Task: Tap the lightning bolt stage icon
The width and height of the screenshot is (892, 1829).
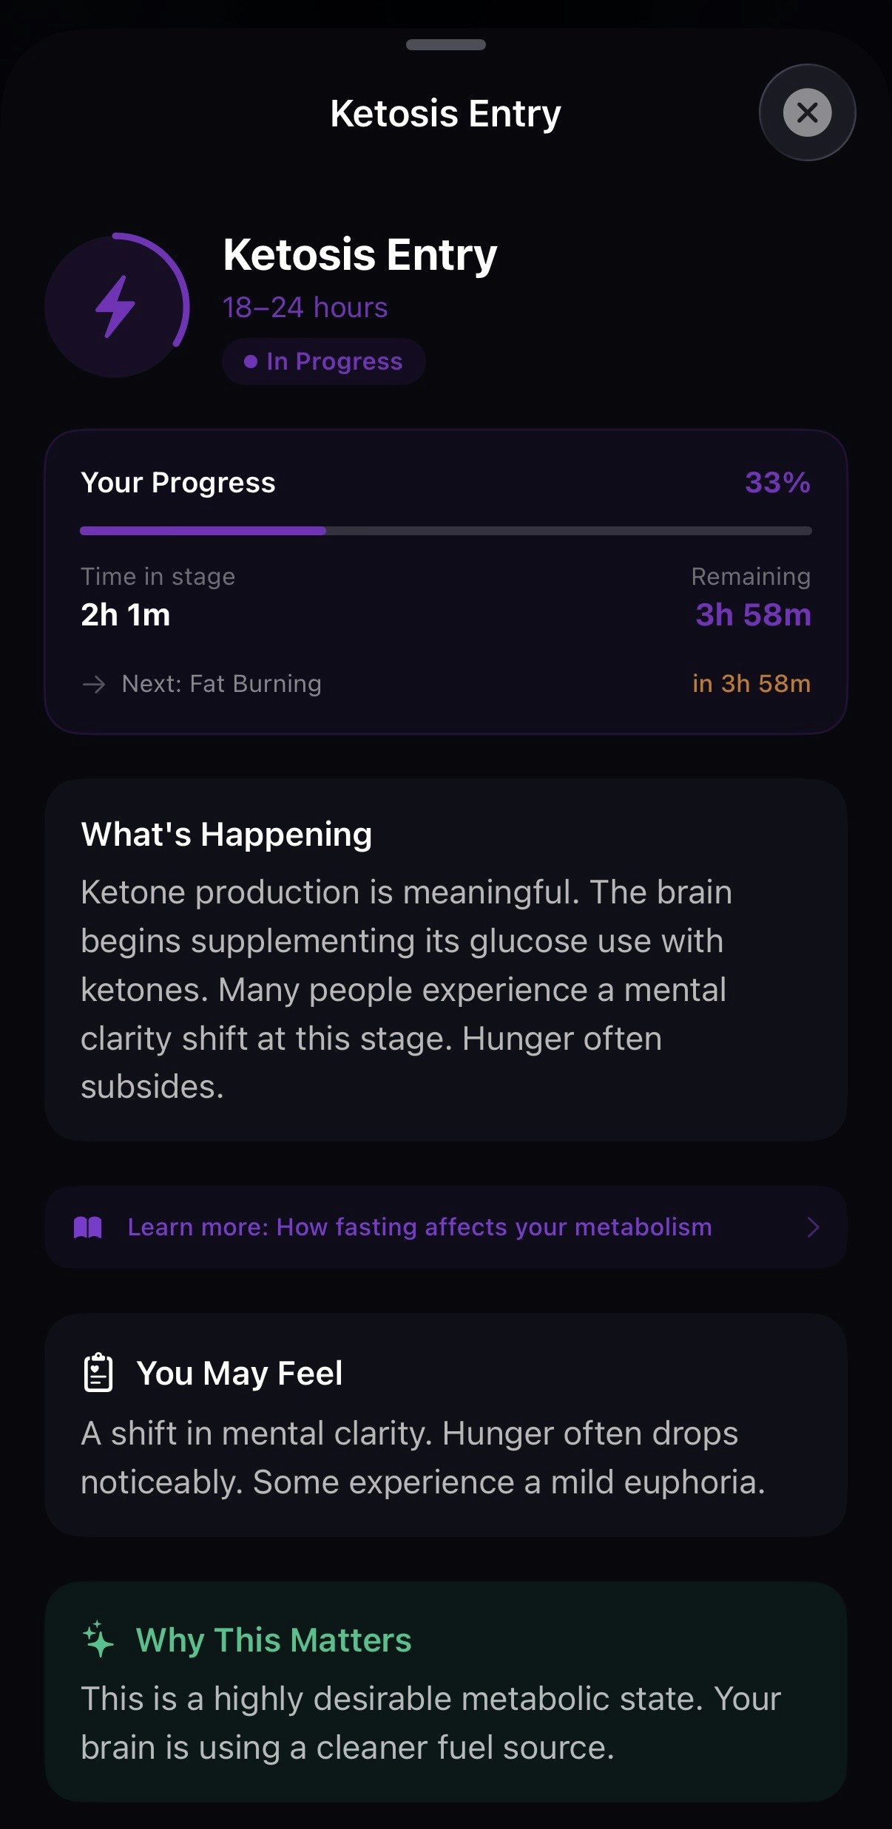Action: click(116, 306)
